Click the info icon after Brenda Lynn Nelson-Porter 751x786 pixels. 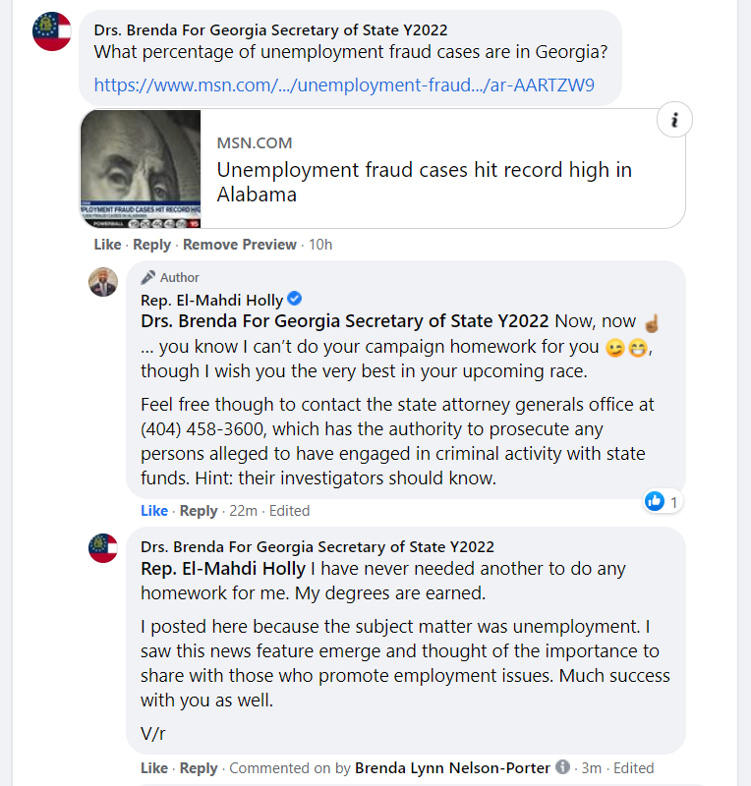coord(563,767)
